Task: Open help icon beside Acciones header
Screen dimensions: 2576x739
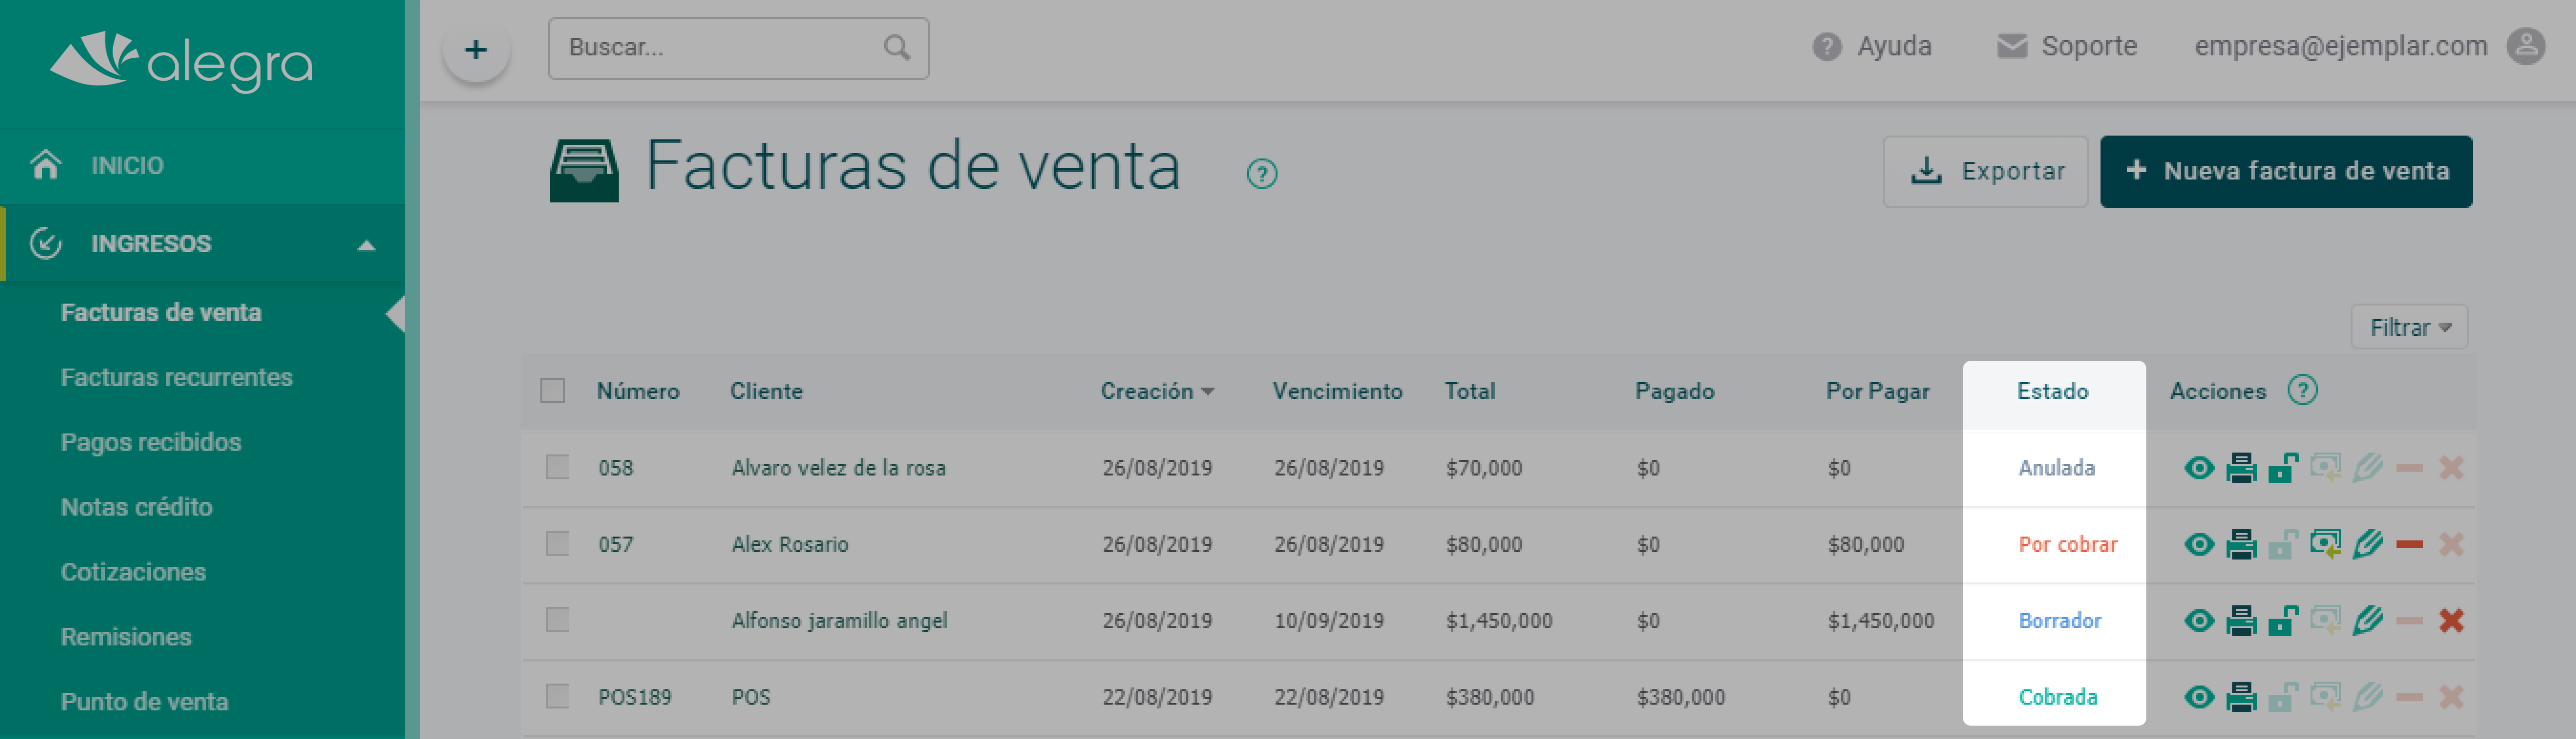Action: [x=2302, y=390]
